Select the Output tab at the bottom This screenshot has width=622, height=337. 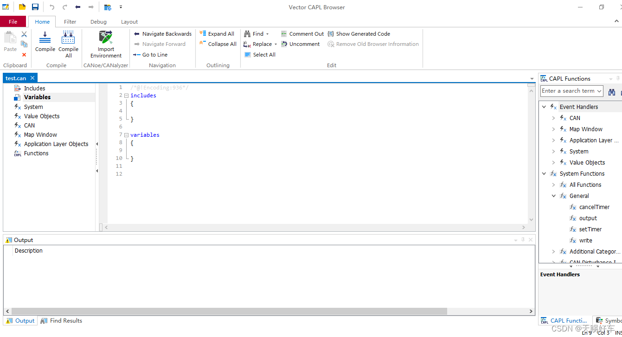click(20, 321)
